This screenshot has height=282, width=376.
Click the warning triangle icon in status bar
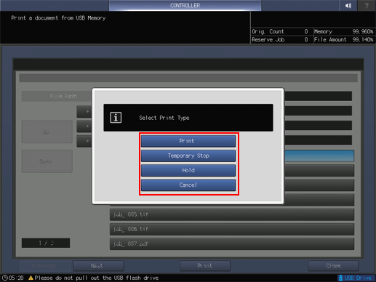pos(31,278)
